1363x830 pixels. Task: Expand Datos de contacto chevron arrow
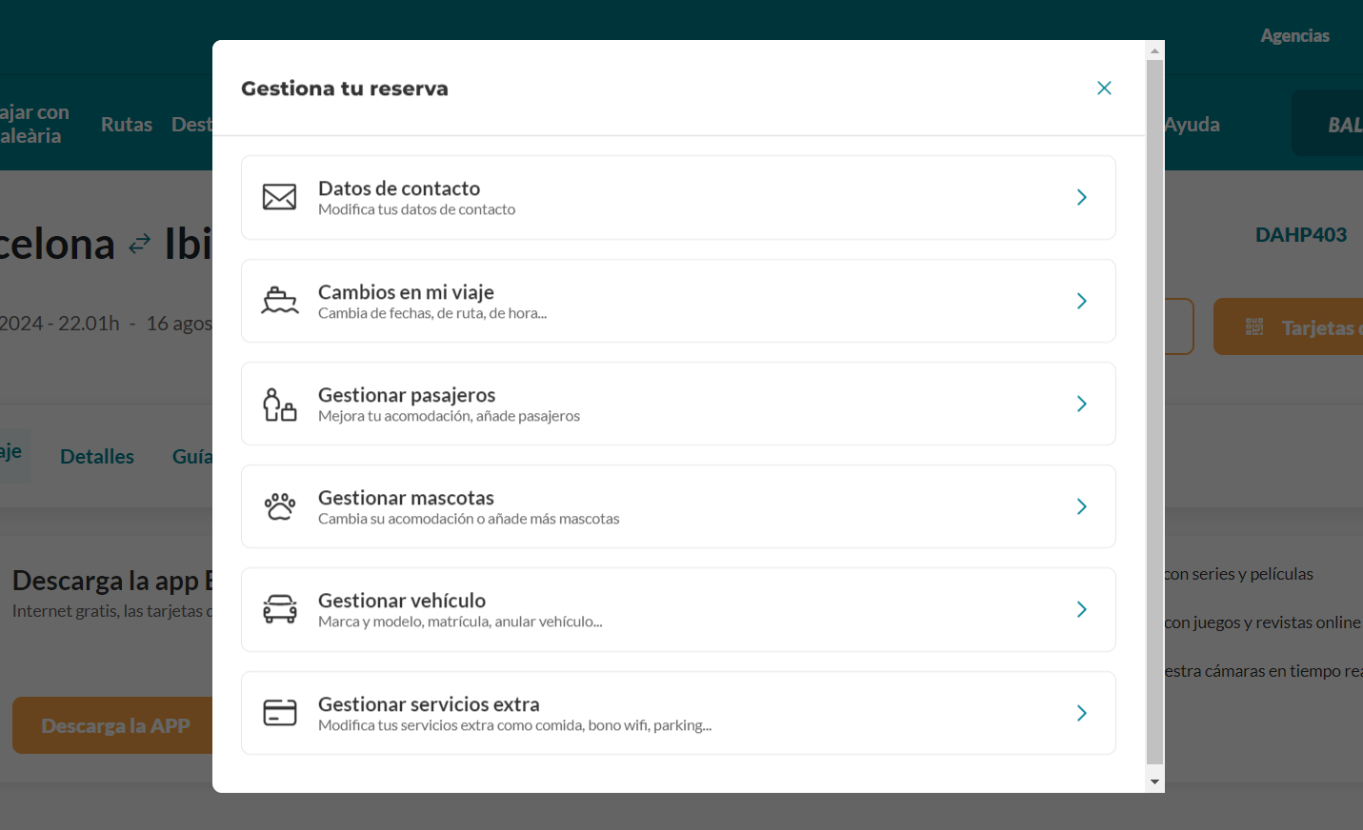pos(1082,197)
